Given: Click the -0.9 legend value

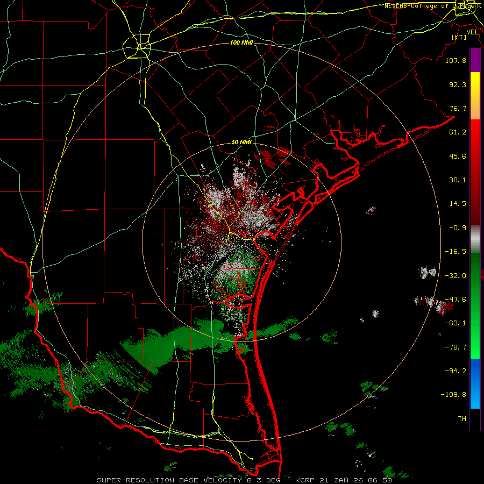Looking at the screenshot, I should coord(458,228).
